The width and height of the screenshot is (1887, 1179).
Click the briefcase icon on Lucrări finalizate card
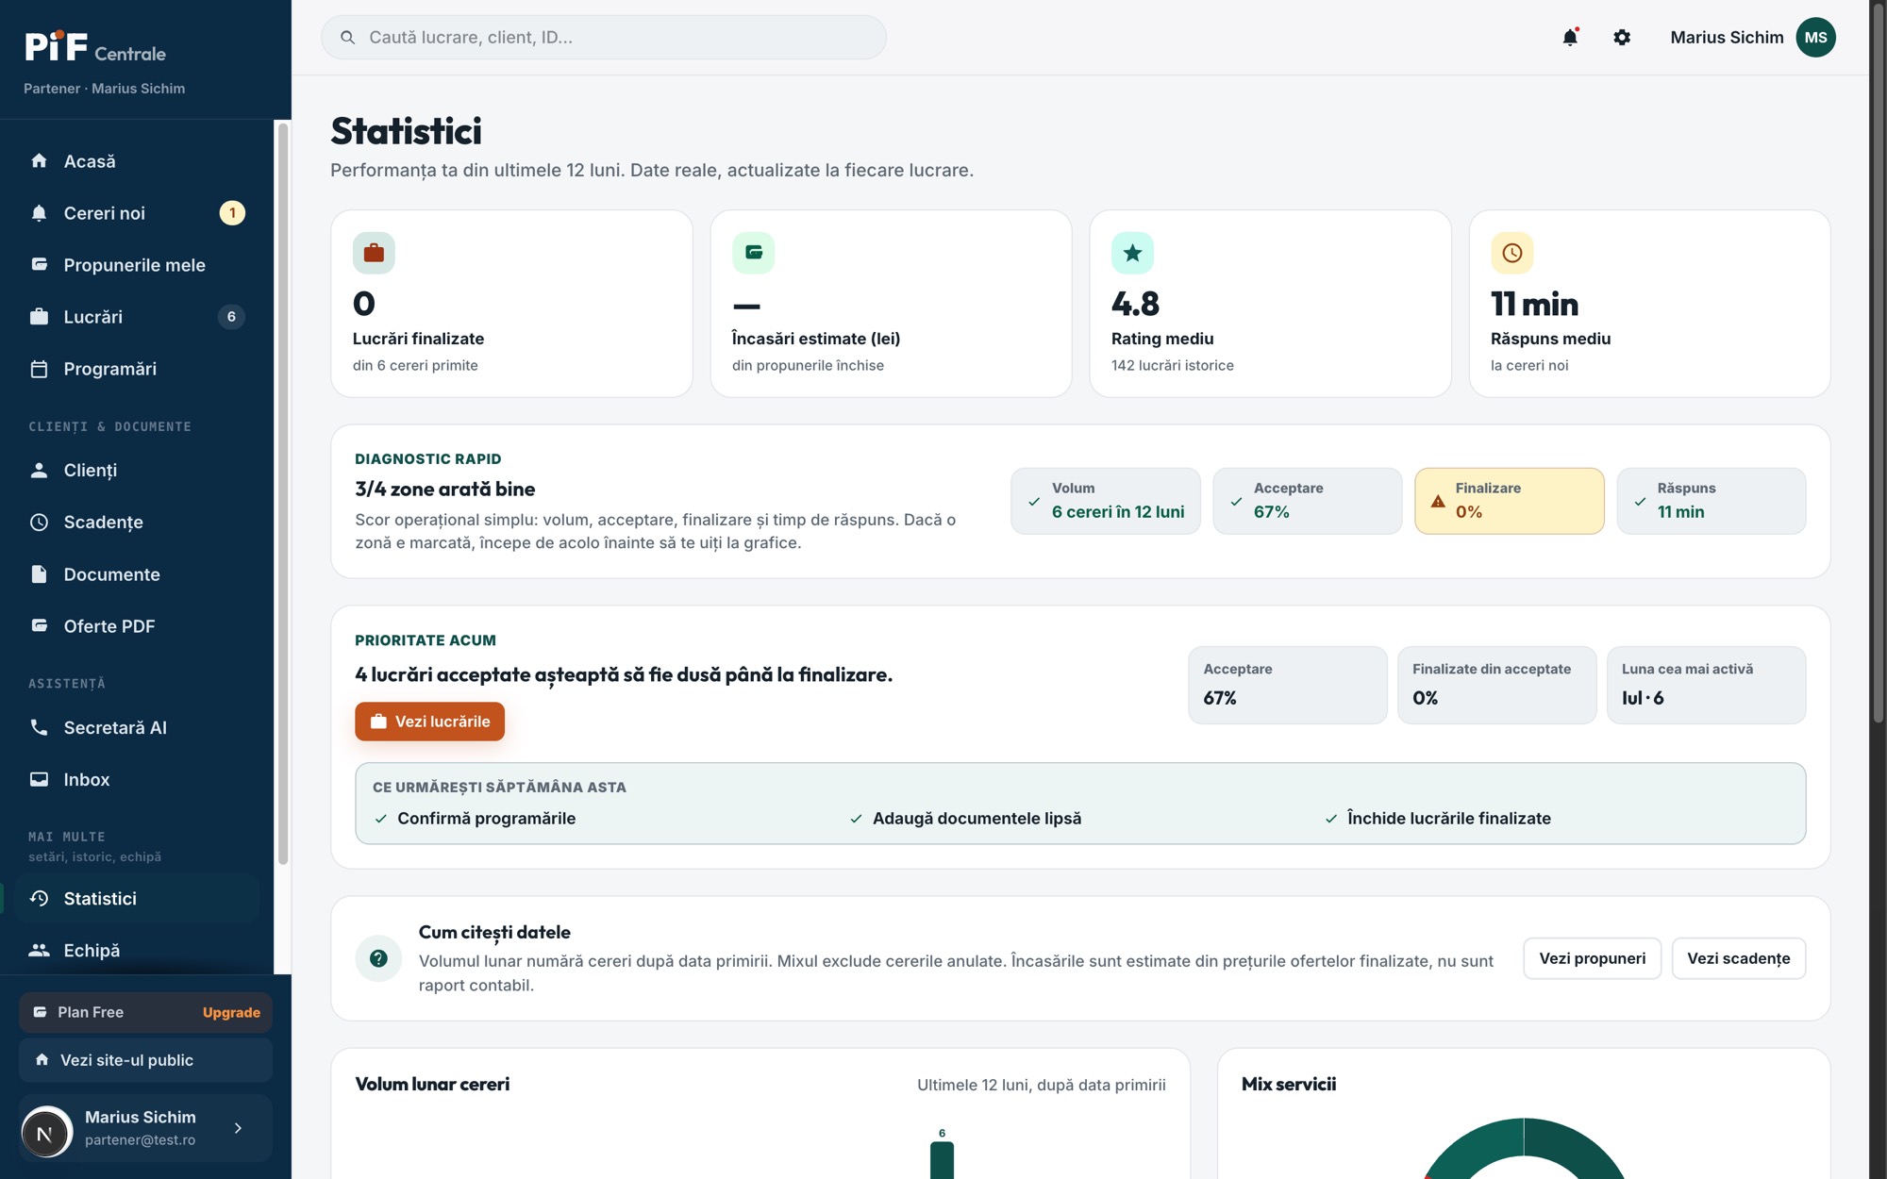pos(374,253)
